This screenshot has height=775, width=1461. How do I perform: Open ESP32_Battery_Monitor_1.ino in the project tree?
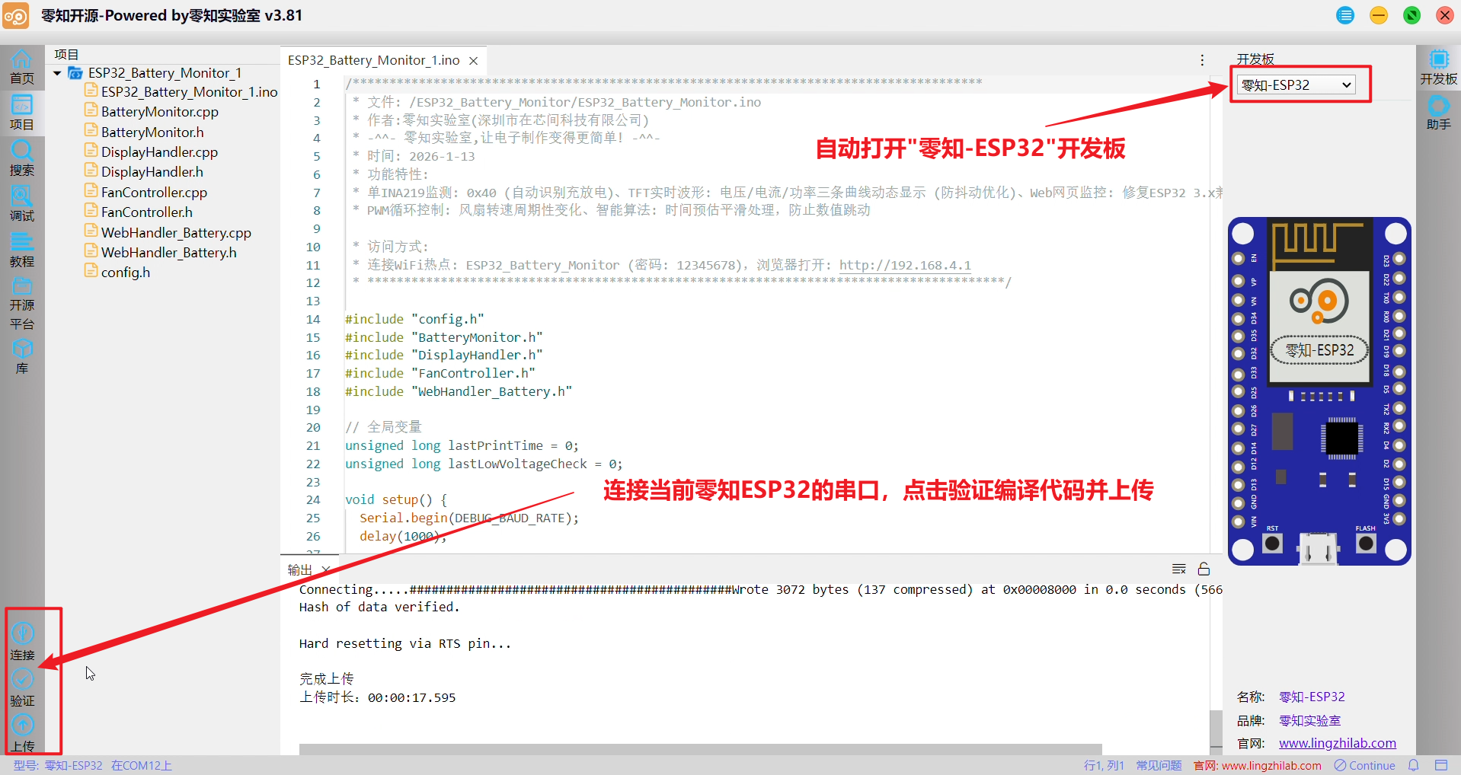point(181,92)
